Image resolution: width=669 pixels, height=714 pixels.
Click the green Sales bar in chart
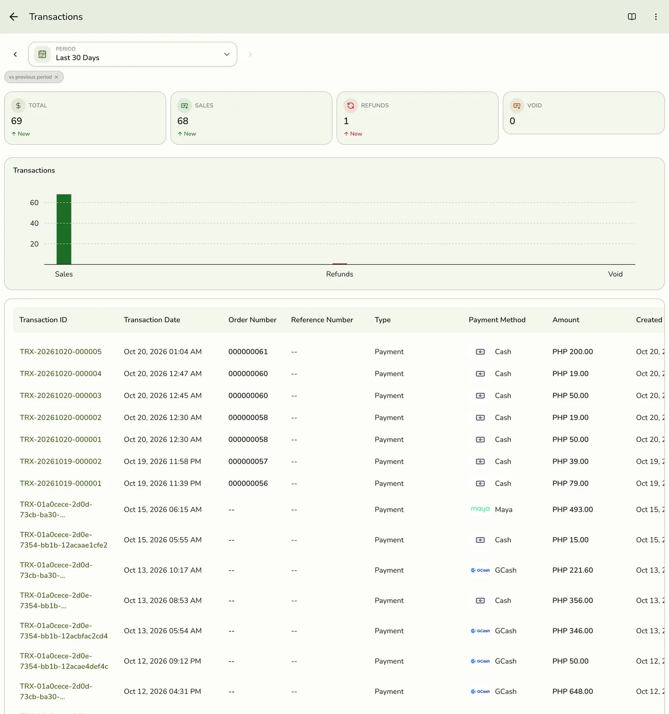pos(64,229)
